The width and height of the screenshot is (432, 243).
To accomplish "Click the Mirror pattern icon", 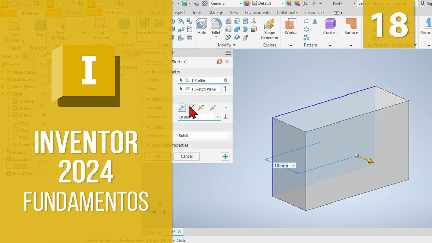I will 315,21.
